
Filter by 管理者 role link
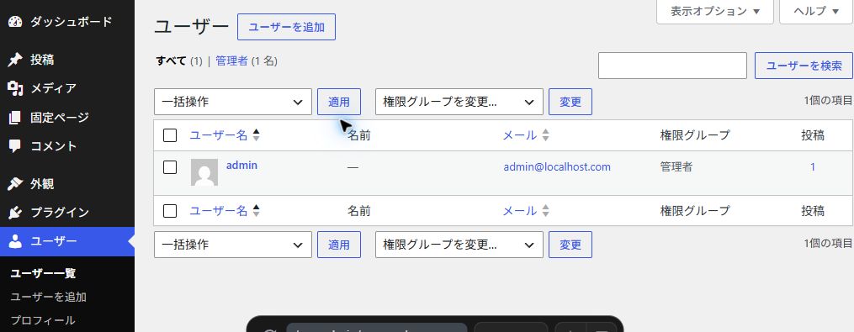(x=232, y=61)
